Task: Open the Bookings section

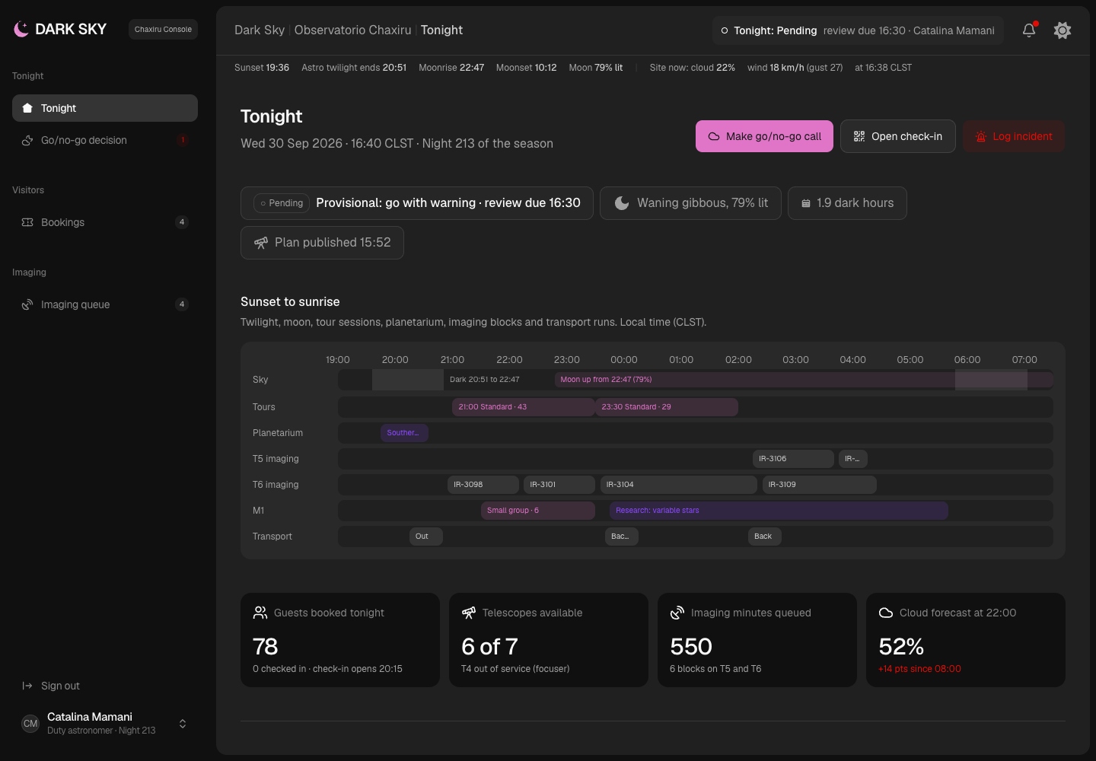Action: point(105,222)
